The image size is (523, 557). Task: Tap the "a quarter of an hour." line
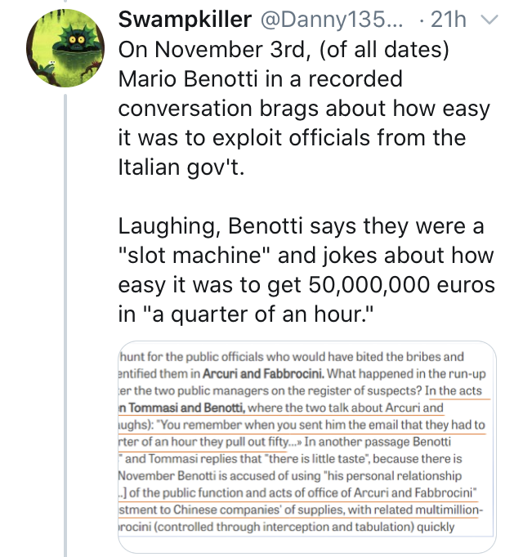tap(246, 314)
